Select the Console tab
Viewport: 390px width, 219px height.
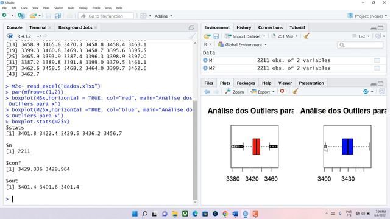[14, 27]
